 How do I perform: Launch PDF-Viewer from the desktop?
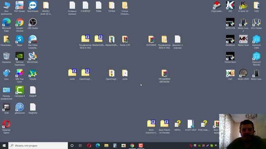tap(20, 5)
